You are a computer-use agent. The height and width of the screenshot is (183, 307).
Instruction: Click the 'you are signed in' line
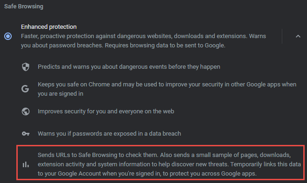(x=61, y=94)
